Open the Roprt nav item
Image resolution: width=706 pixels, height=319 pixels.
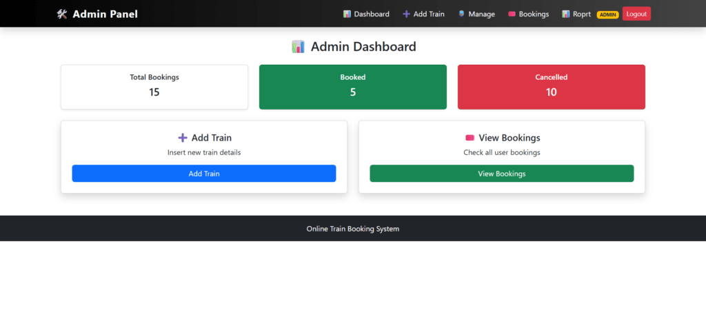pos(576,14)
